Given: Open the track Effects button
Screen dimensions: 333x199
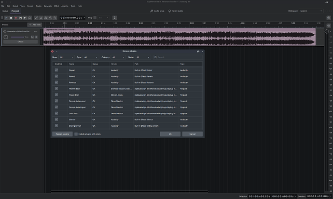Looking at the screenshot, I should (21, 42).
